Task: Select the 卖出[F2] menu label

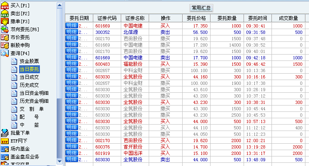Action: coord(20,14)
